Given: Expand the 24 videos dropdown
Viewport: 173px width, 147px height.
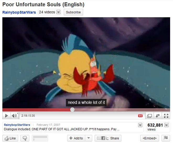Looking at the screenshot, I should [x=58, y=12].
